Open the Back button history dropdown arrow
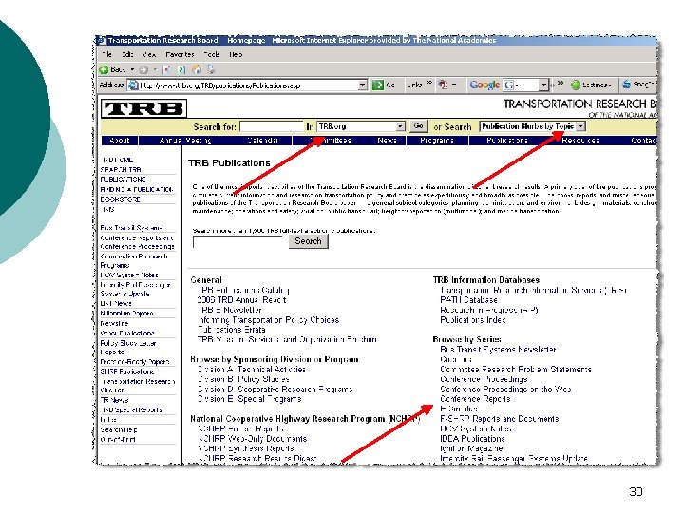The image size is (684, 513). 132,69
